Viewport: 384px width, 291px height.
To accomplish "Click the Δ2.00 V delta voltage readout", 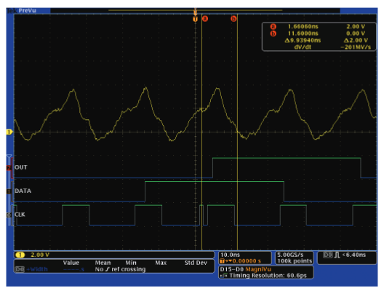I will click(356, 40).
